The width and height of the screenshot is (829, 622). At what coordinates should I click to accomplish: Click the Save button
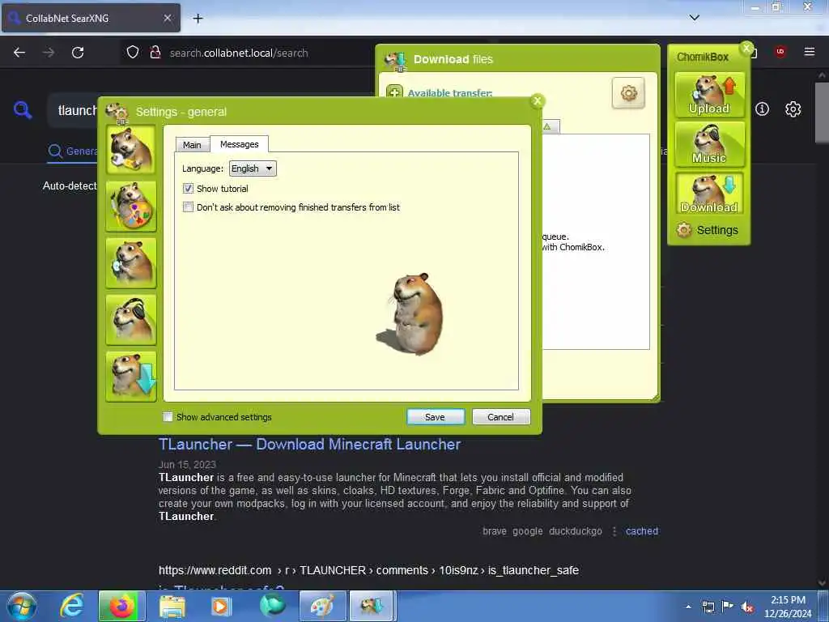435,417
